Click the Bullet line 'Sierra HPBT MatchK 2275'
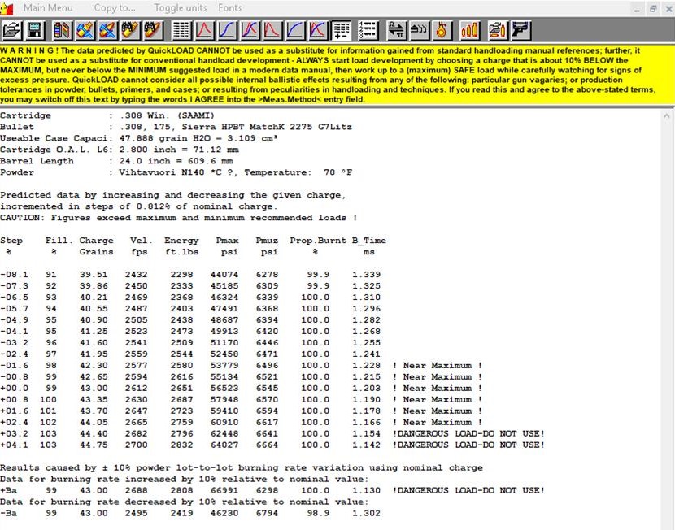Image resolution: width=675 pixels, height=530 pixels. [234, 127]
